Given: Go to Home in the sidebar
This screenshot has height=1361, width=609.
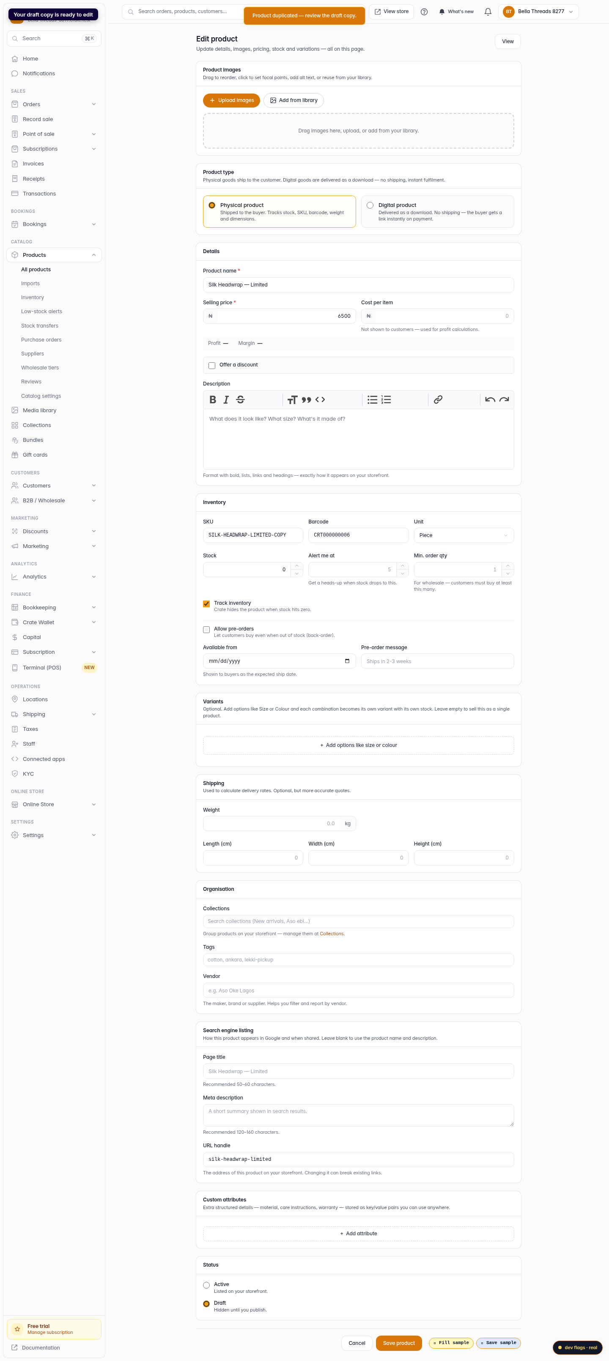Looking at the screenshot, I should click(x=54, y=59).
